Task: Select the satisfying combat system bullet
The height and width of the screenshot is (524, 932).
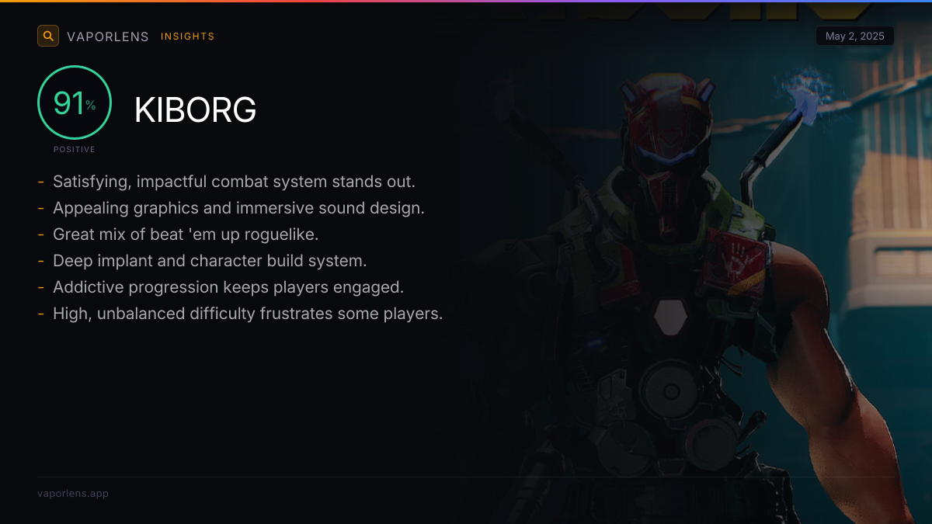Action: click(234, 182)
